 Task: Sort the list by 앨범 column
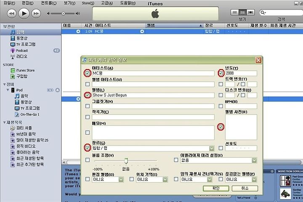(x=175, y=25)
